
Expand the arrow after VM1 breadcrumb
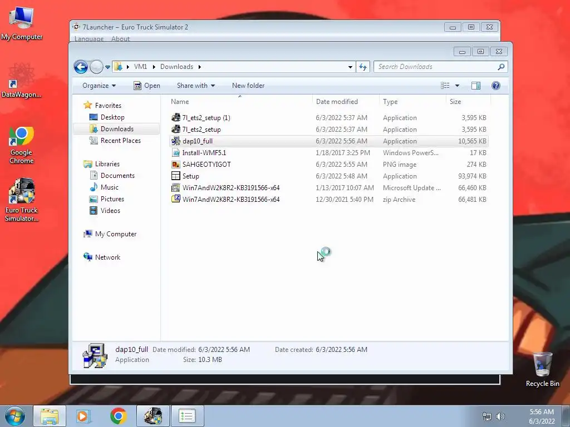[x=154, y=67]
